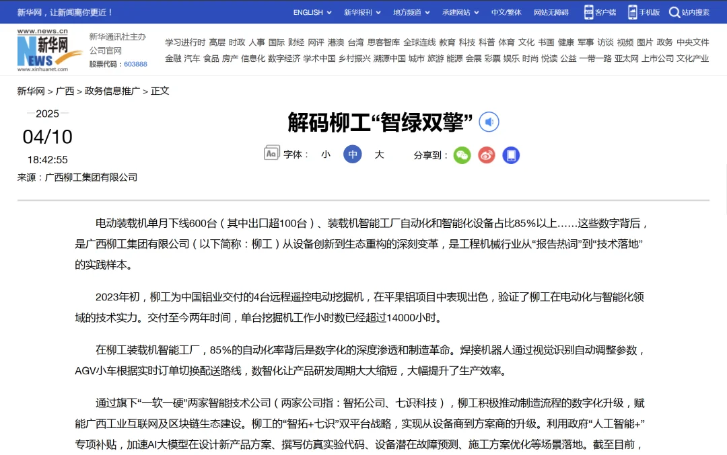
Task: Click the Aa font size icon
Action: (x=271, y=153)
